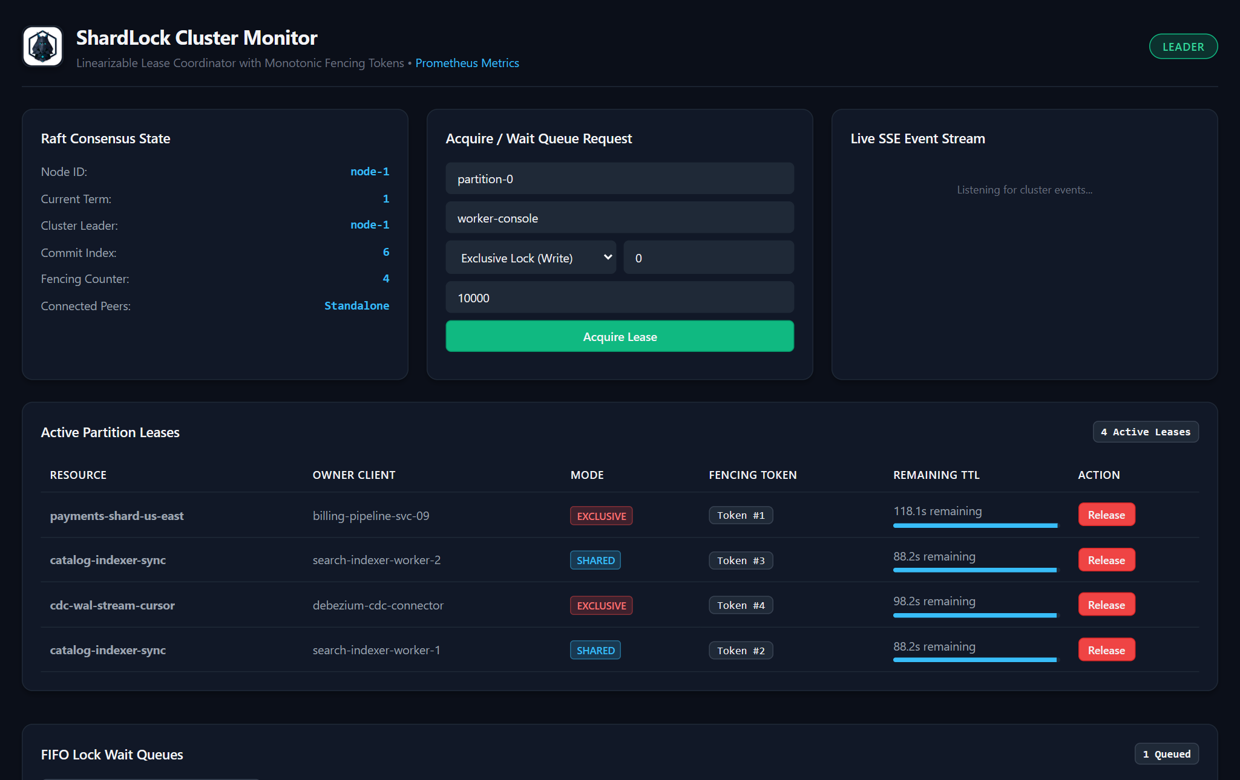
Task: Click the billing-pipeline-svc-09 owner cell
Action: coord(371,516)
